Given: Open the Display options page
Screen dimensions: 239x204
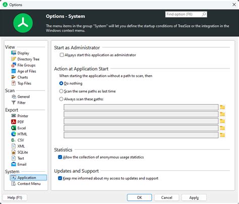Looking at the screenshot, I should 23,53.
